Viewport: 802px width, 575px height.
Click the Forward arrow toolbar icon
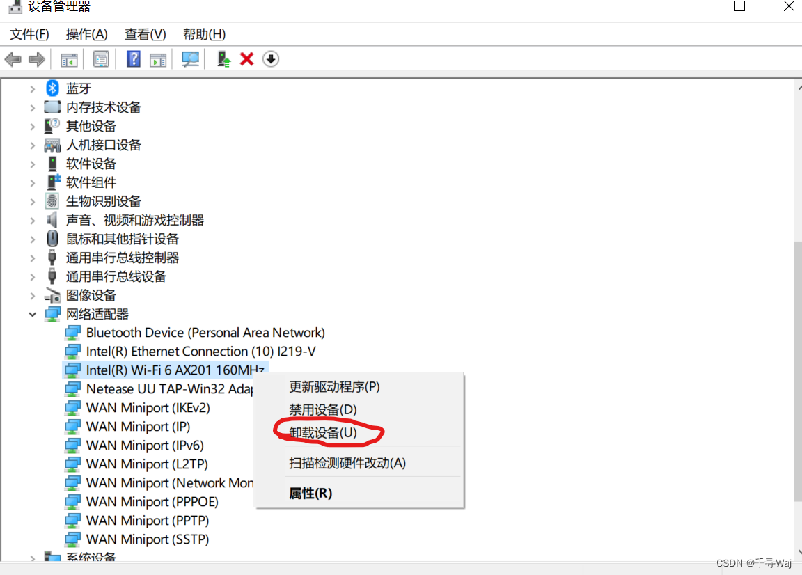[36, 59]
